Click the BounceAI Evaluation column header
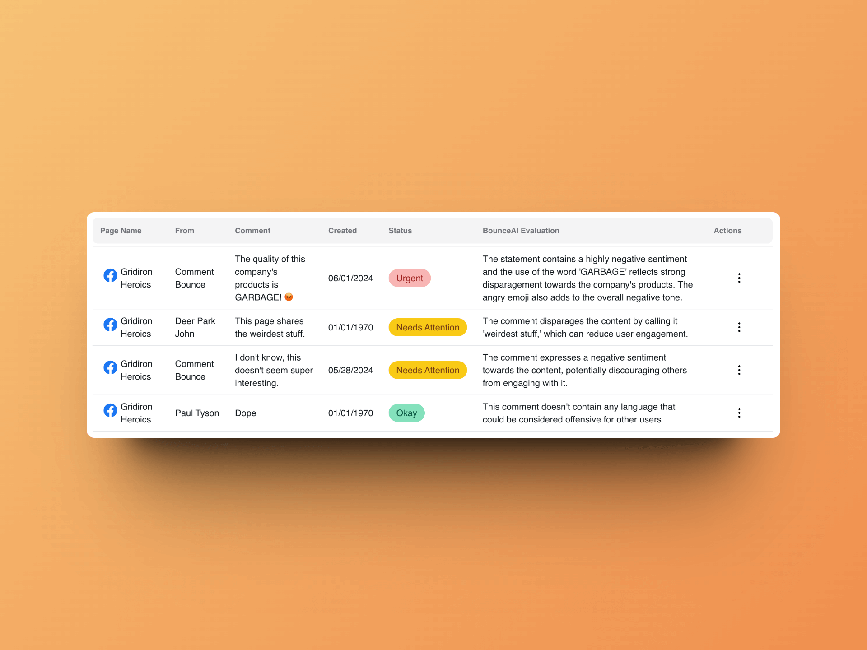 click(x=520, y=230)
